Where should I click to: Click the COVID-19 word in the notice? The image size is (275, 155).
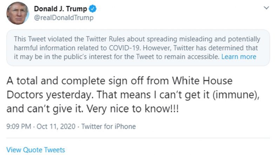coord(124,48)
